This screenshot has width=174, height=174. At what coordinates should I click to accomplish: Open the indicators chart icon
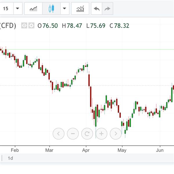pyautogui.click(x=80, y=8)
